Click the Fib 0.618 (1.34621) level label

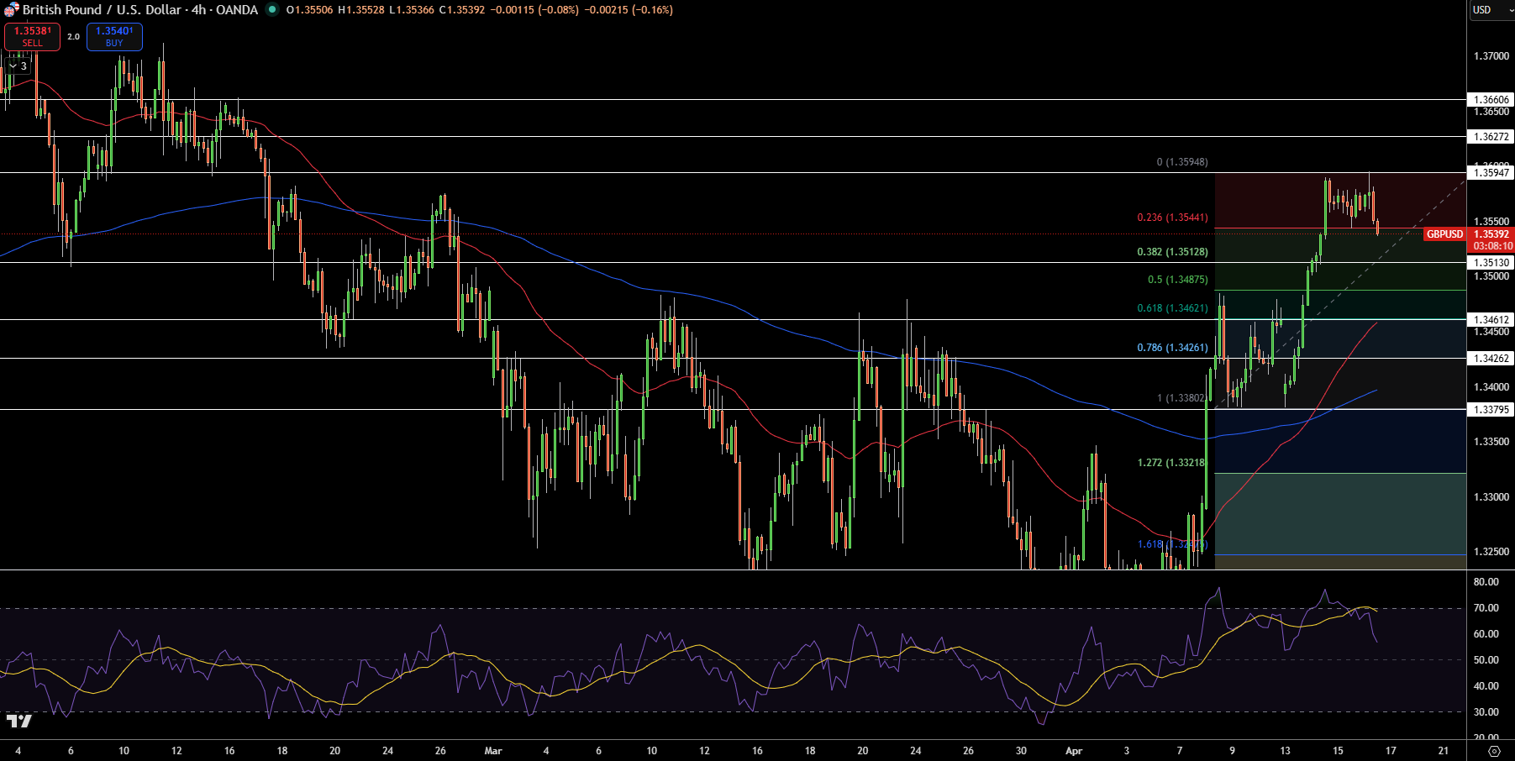pos(1172,308)
